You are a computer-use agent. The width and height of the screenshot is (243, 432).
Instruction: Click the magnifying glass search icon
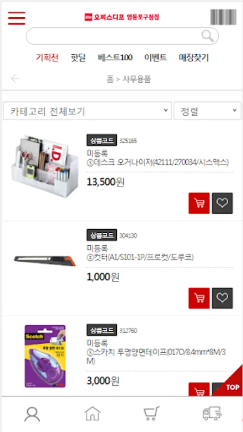pyautogui.click(x=208, y=36)
